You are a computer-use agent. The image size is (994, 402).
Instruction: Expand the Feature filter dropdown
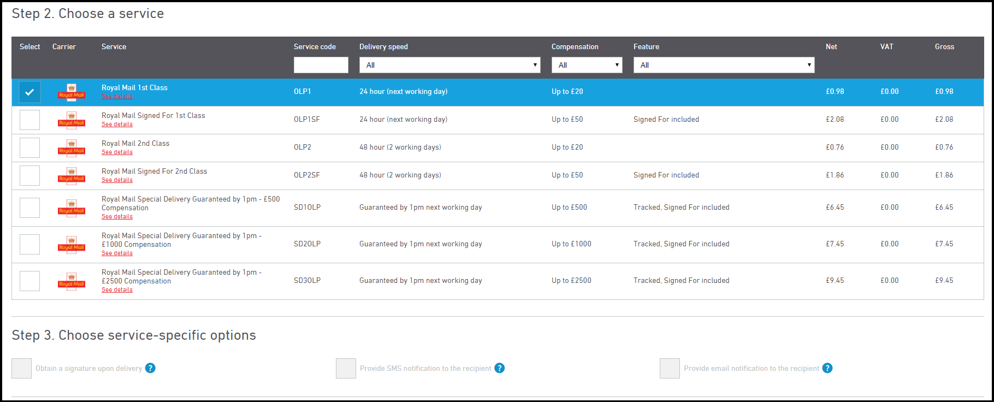(x=724, y=65)
